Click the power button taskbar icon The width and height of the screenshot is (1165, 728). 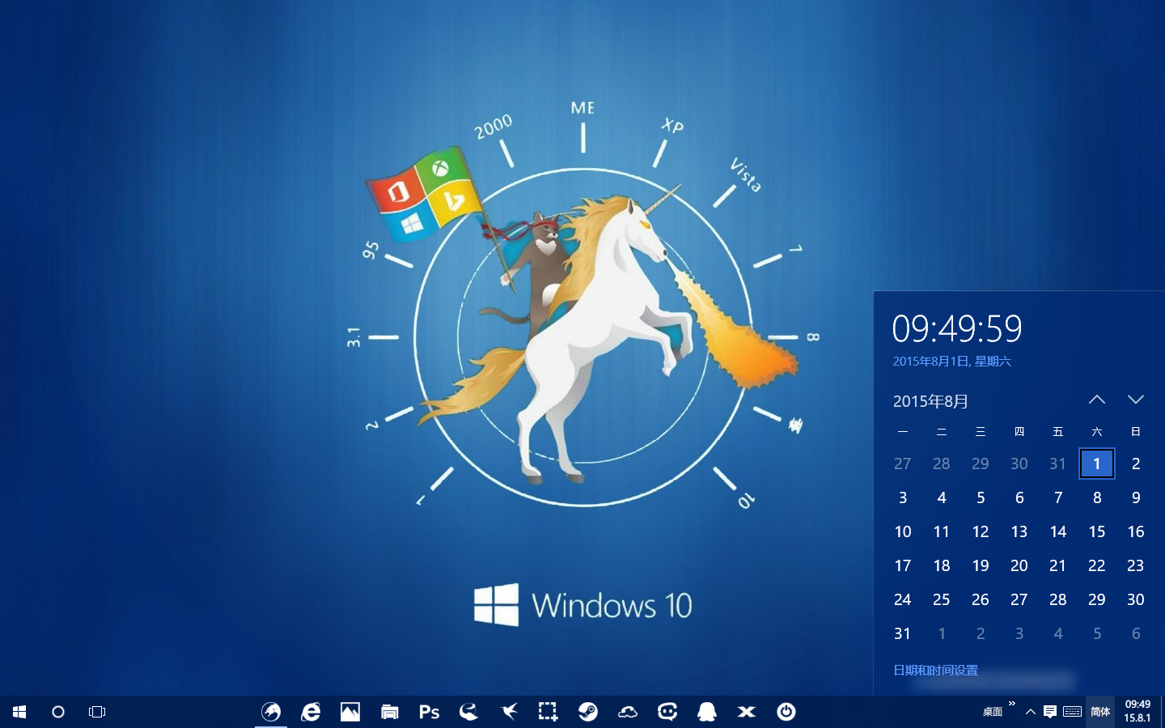coord(786,712)
